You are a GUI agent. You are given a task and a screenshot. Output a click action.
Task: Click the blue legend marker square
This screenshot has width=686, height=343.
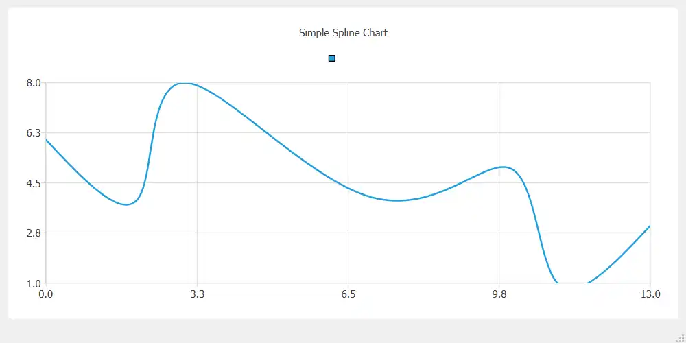(x=332, y=59)
